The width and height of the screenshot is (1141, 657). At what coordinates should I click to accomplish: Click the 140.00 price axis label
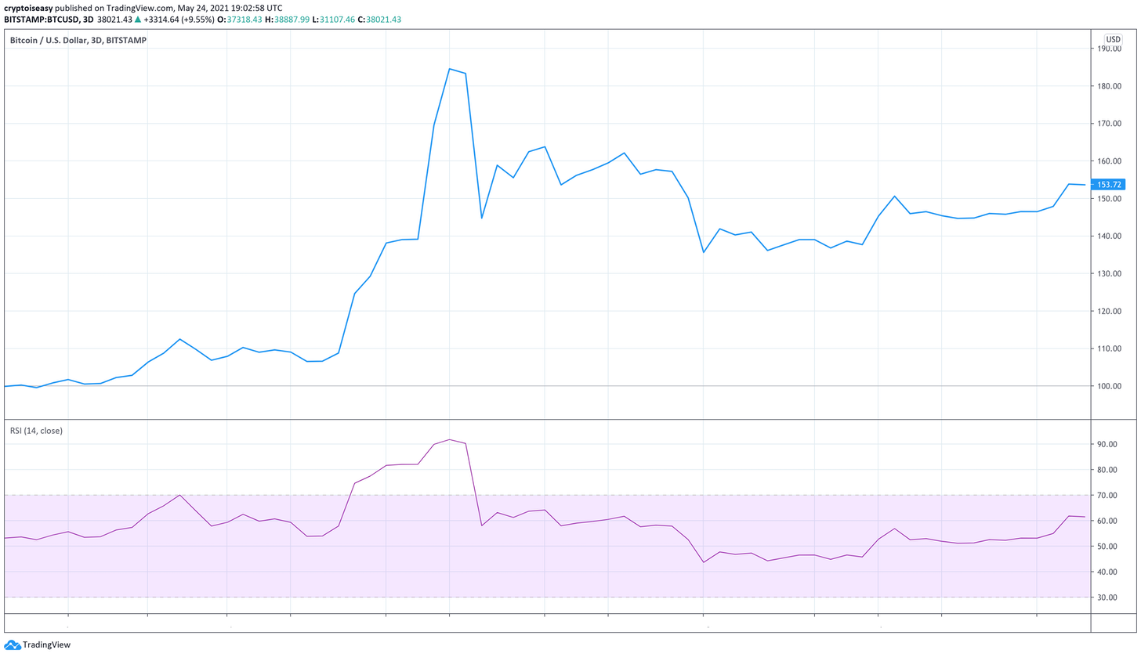coord(1110,236)
